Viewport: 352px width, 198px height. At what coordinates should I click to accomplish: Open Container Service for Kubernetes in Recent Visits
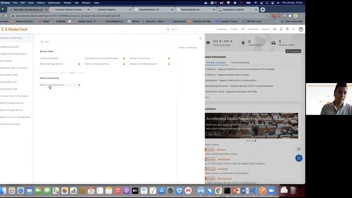[x=101, y=58]
